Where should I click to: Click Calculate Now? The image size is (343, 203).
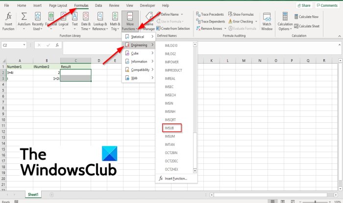(x=306, y=17)
